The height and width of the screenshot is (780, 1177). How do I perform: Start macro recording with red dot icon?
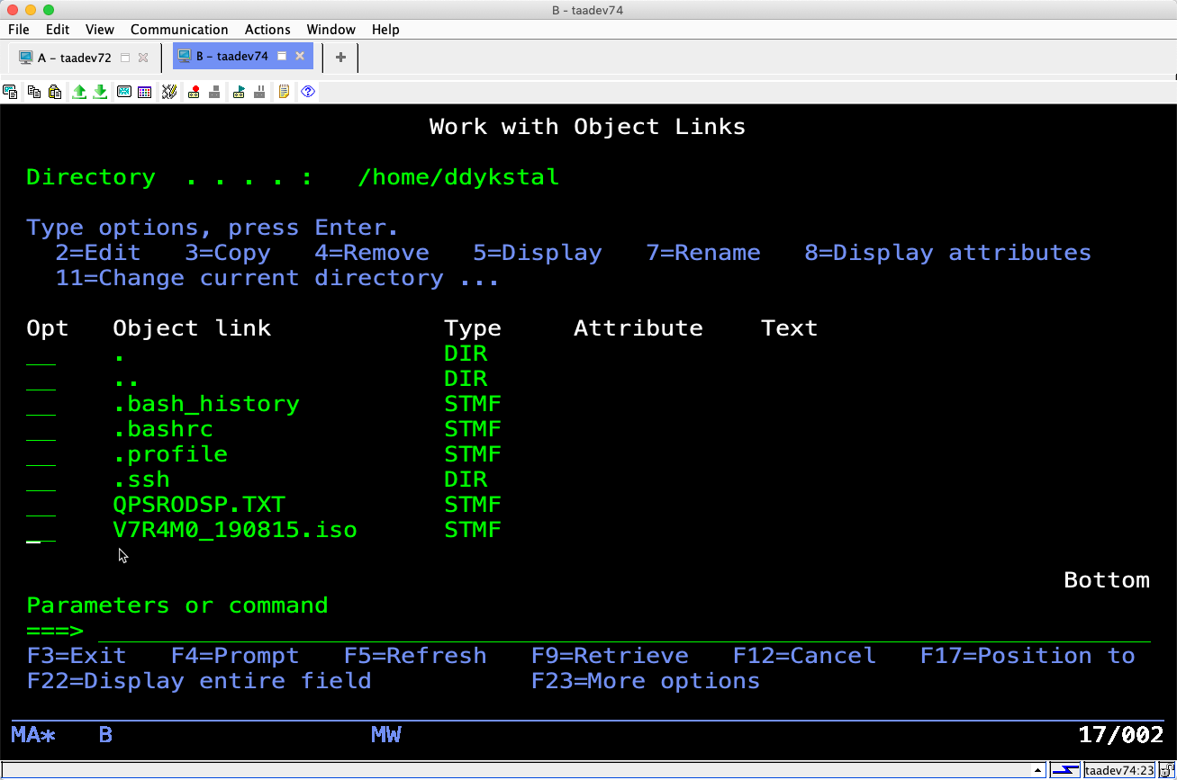point(194,92)
